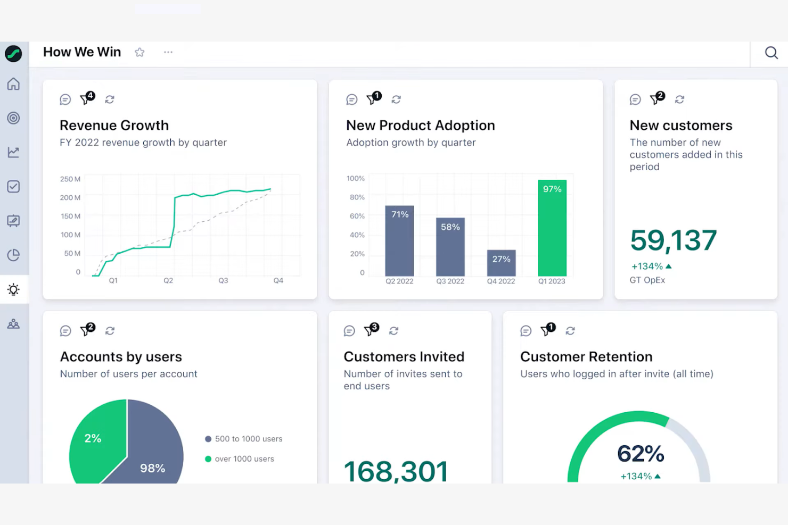Click the 62% Customer Retention gauge
Image resolution: width=788 pixels, height=525 pixels.
pos(640,453)
